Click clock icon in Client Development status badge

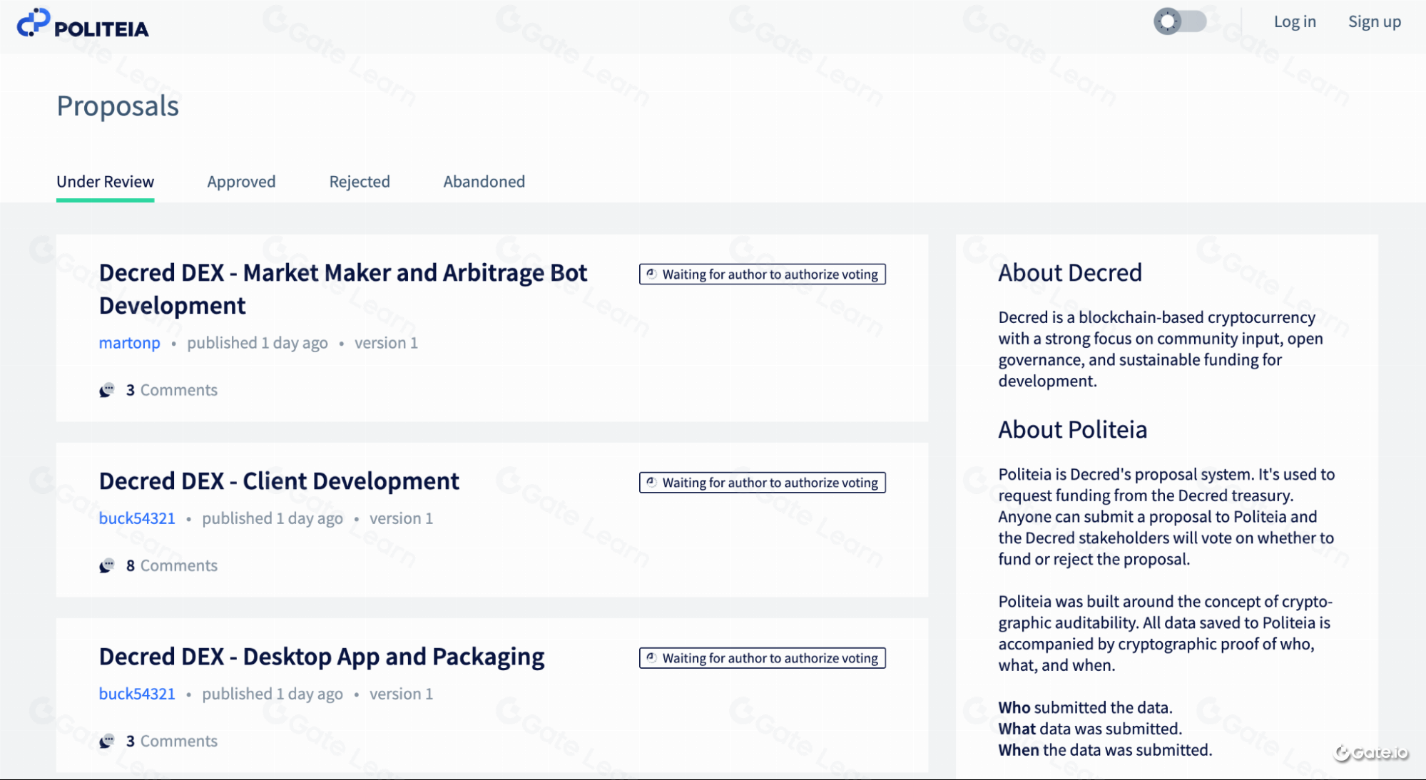point(651,482)
